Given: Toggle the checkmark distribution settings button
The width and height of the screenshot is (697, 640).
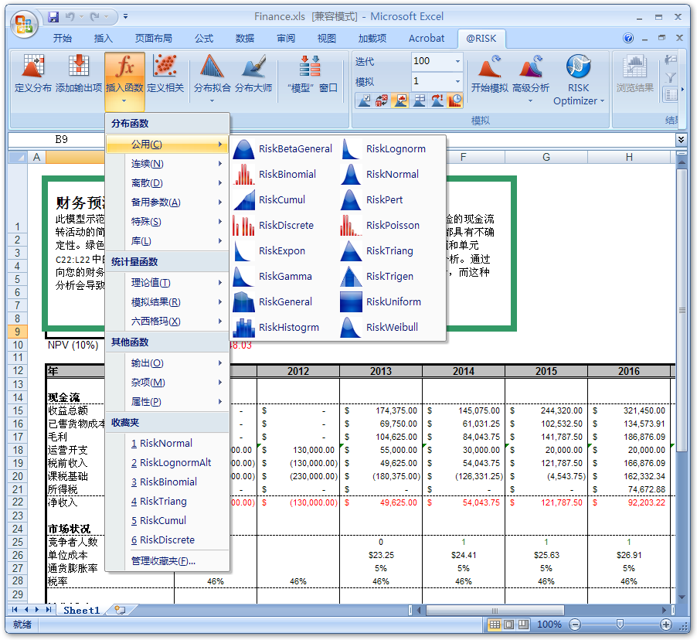Looking at the screenshot, I should [x=364, y=101].
